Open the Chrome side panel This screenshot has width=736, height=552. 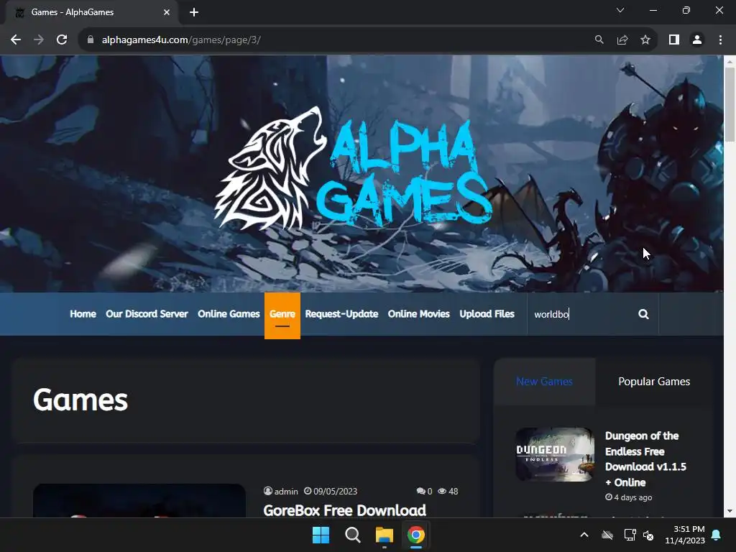(674, 40)
